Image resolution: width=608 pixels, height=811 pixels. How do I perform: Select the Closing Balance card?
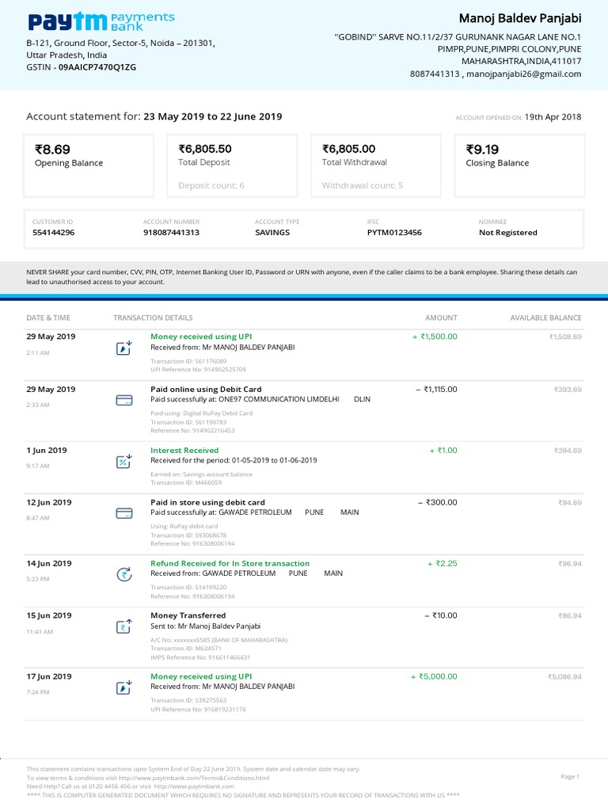point(519,165)
